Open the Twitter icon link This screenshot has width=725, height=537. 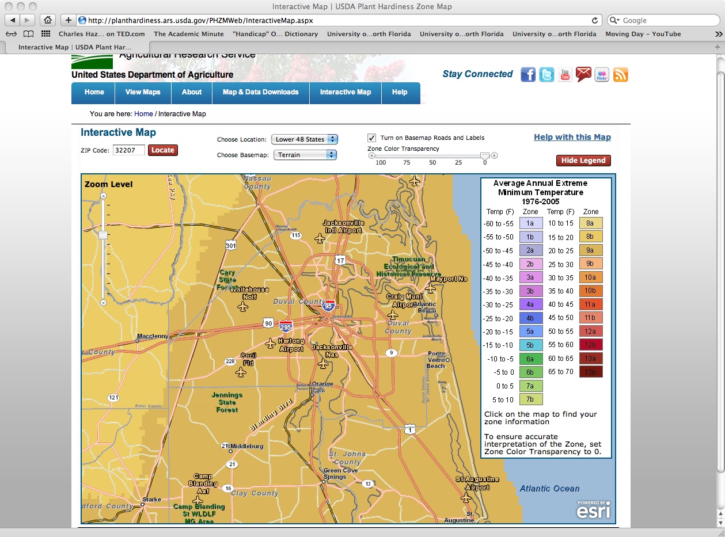click(x=546, y=75)
